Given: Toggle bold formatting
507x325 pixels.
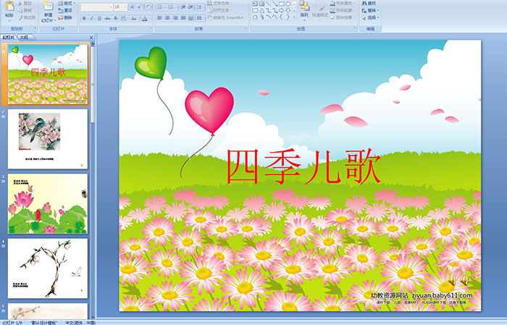Looking at the screenshot, I should pos(83,17).
